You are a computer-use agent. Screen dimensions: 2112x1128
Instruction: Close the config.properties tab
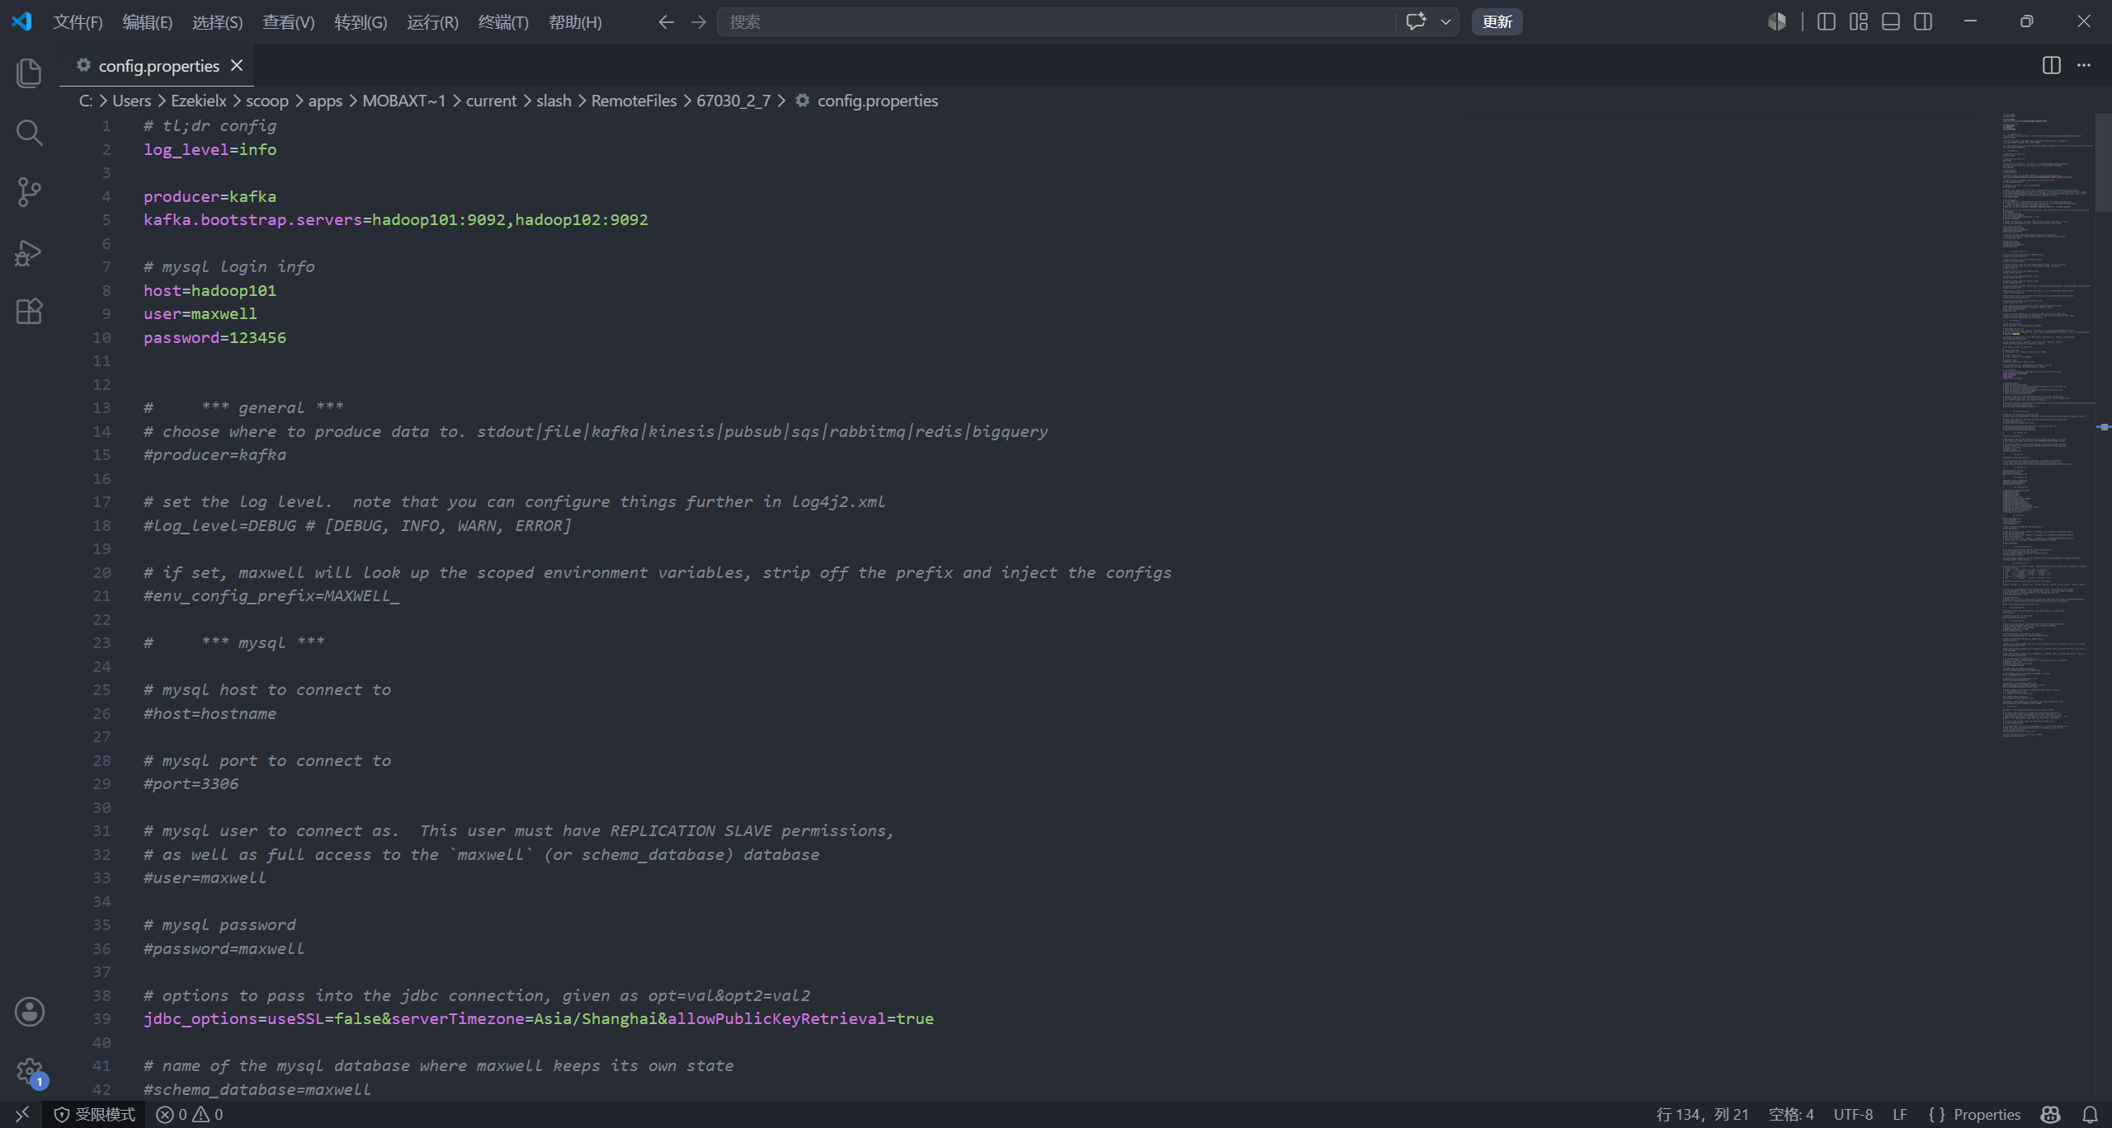point(237,65)
